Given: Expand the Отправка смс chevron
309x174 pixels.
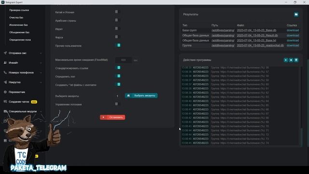Looking at the screenshot, I should point(41,53).
